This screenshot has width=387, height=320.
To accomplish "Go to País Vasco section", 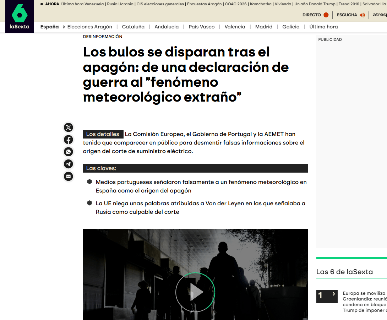I will pos(202,27).
